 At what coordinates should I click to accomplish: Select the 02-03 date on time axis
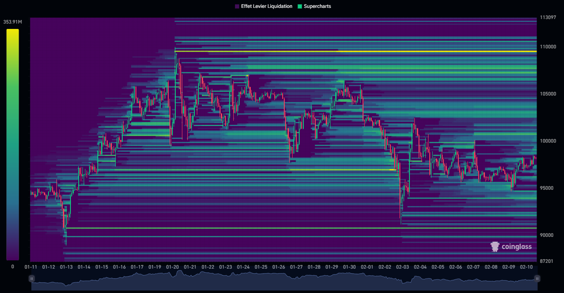402,267
